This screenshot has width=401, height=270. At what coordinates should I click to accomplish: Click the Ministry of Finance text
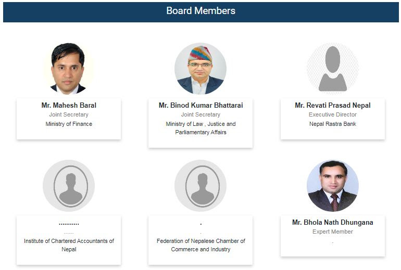pos(69,124)
